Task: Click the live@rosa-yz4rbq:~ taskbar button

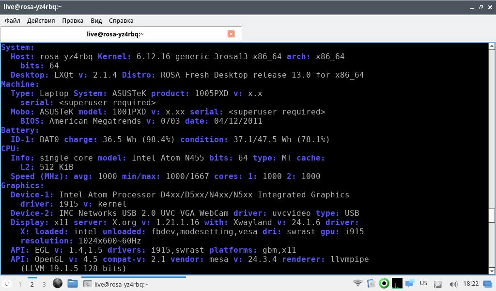Action: 134,284
